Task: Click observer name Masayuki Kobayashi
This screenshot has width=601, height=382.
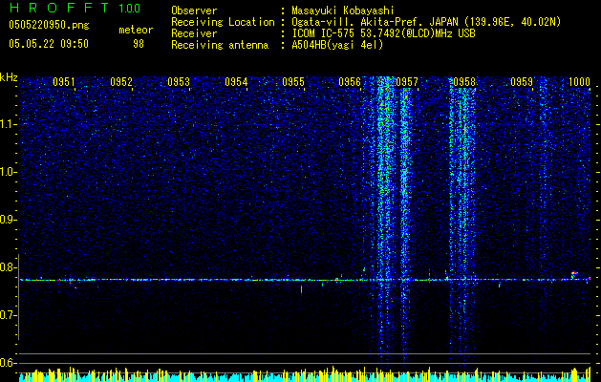Action: [343, 11]
